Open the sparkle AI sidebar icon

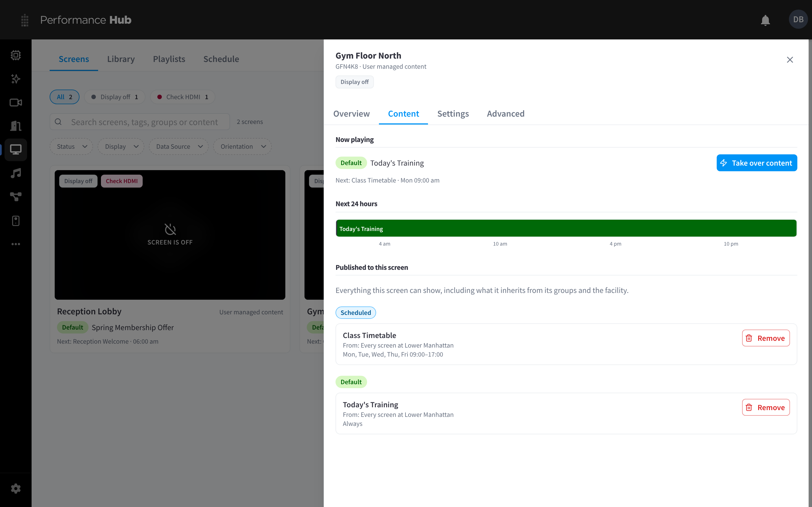click(16, 79)
